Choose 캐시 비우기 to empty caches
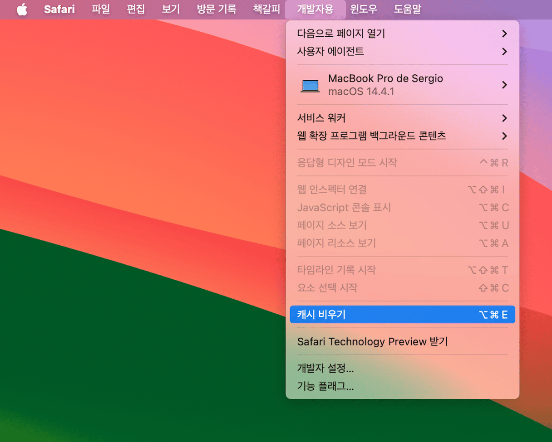Screen dimensions: 552x442 pyautogui.click(x=402, y=314)
